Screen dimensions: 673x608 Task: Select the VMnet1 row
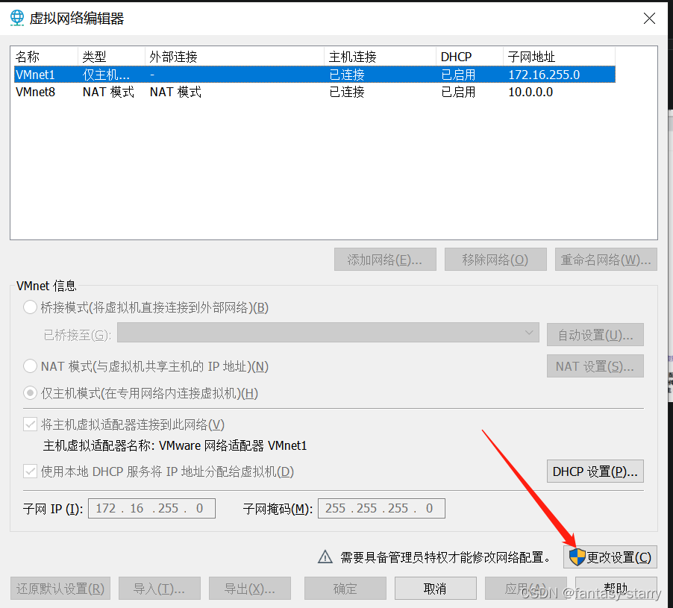point(315,75)
